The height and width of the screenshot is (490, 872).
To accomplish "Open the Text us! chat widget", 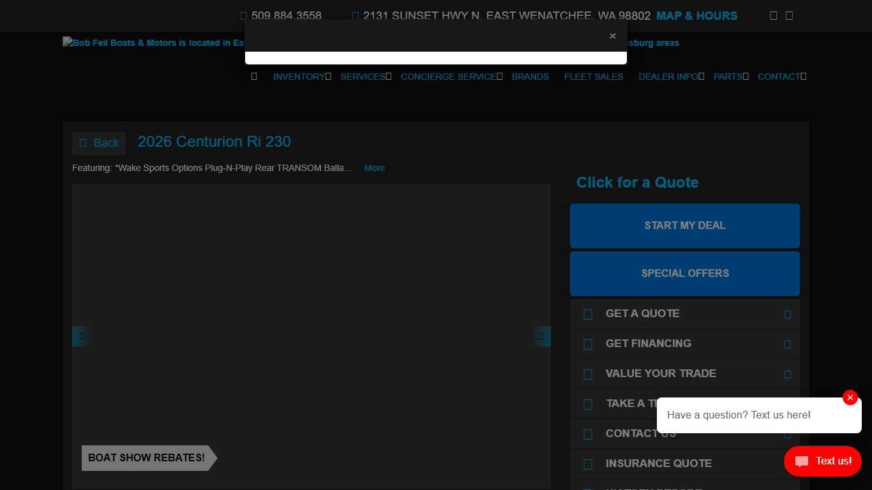I will pos(822,461).
